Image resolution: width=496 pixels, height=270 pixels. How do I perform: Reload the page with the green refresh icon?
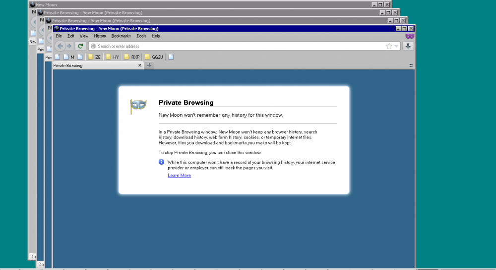point(80,46)
